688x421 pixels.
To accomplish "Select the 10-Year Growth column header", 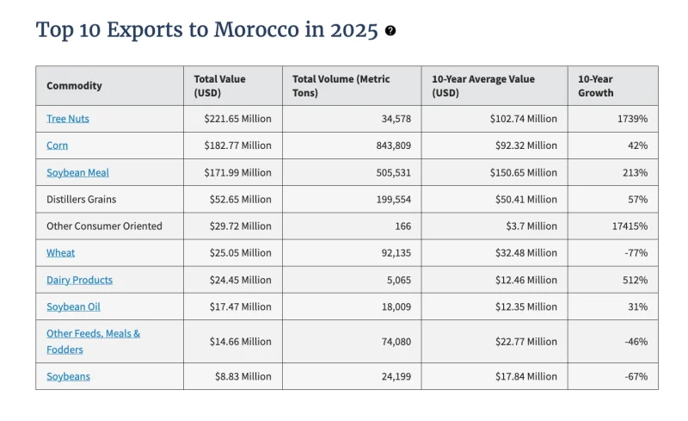I will (x=595, y=86).
